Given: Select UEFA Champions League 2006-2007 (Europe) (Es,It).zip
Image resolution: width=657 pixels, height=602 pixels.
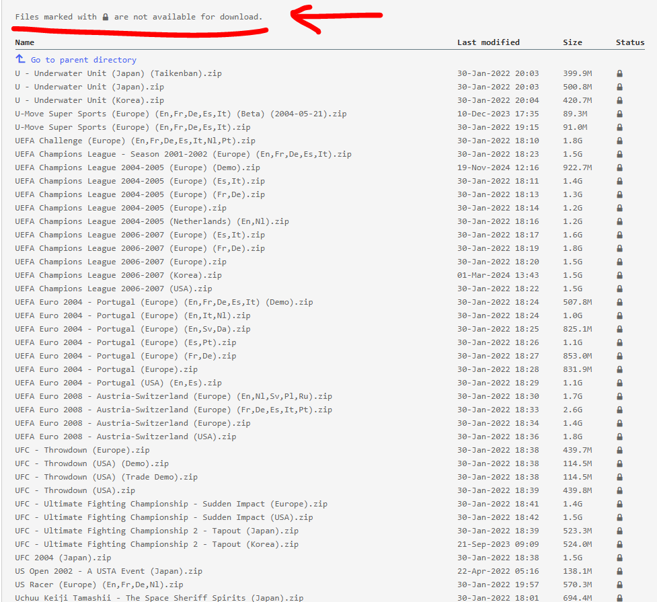Looking at the screenshot, I should coord(140,235).
